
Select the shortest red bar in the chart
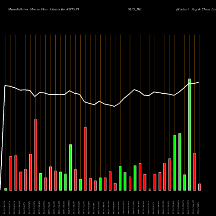point(150,190)
